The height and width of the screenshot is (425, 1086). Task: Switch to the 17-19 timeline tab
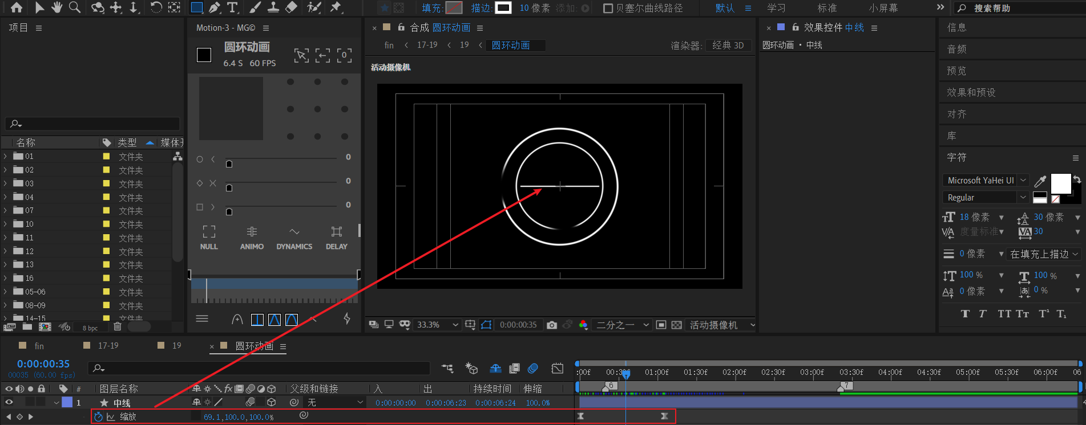(108, 346)
